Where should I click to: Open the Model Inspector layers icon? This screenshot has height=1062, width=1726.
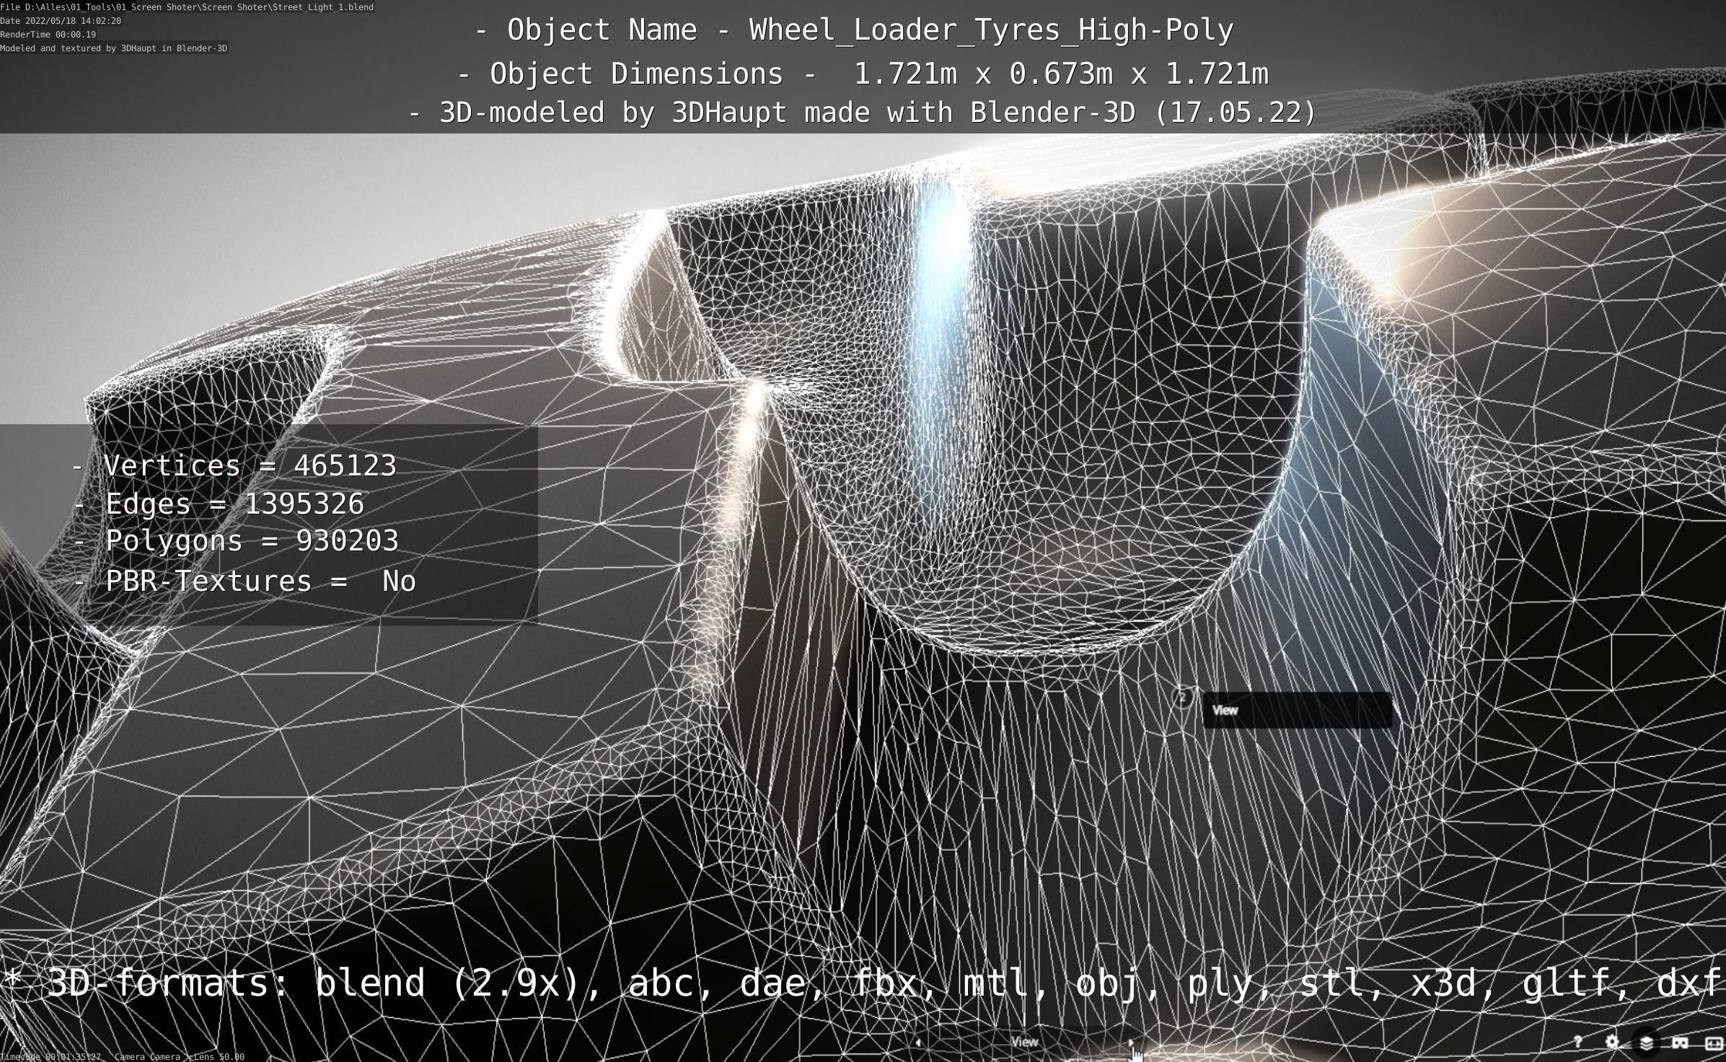point(1647,1043)
